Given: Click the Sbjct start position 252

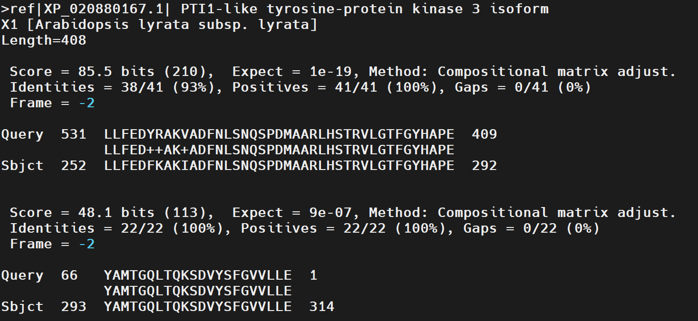Looking at the screenshot, I should coord(74,166).
